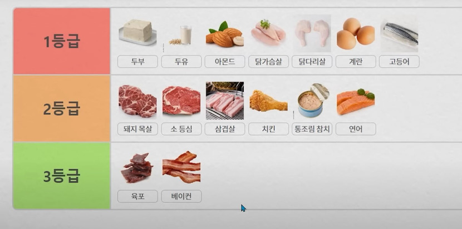Select the grilled pork belly photo
Viewport: 462px width, 229px height.
(225, 101)
